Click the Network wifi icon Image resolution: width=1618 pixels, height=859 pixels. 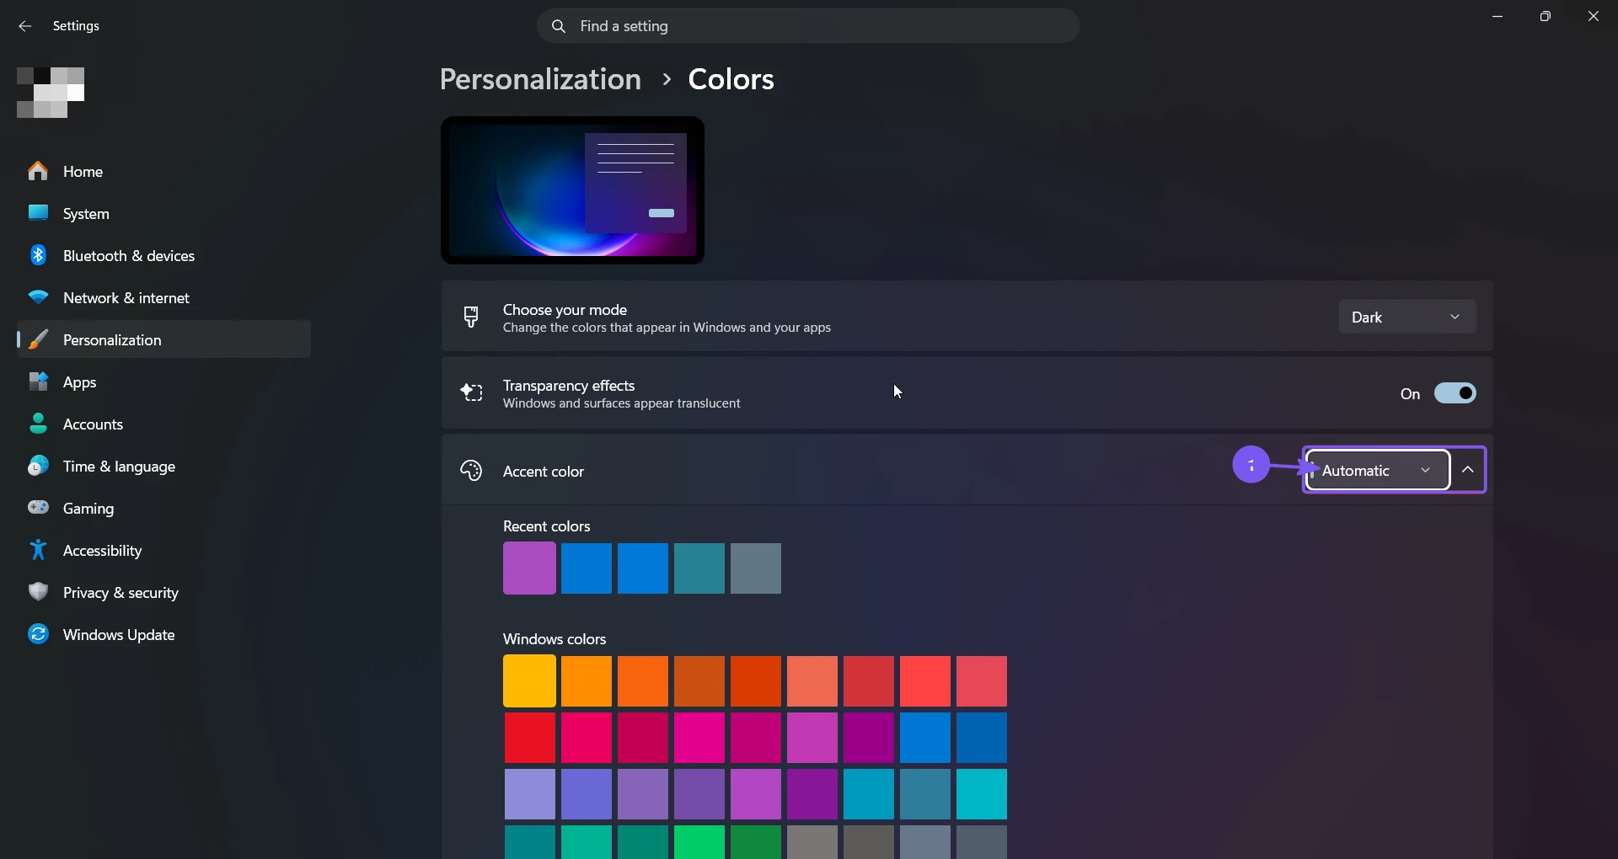pyautogui.click(x=38, y=297)
